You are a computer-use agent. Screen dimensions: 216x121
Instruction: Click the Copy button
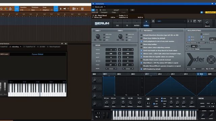[114, 12]
